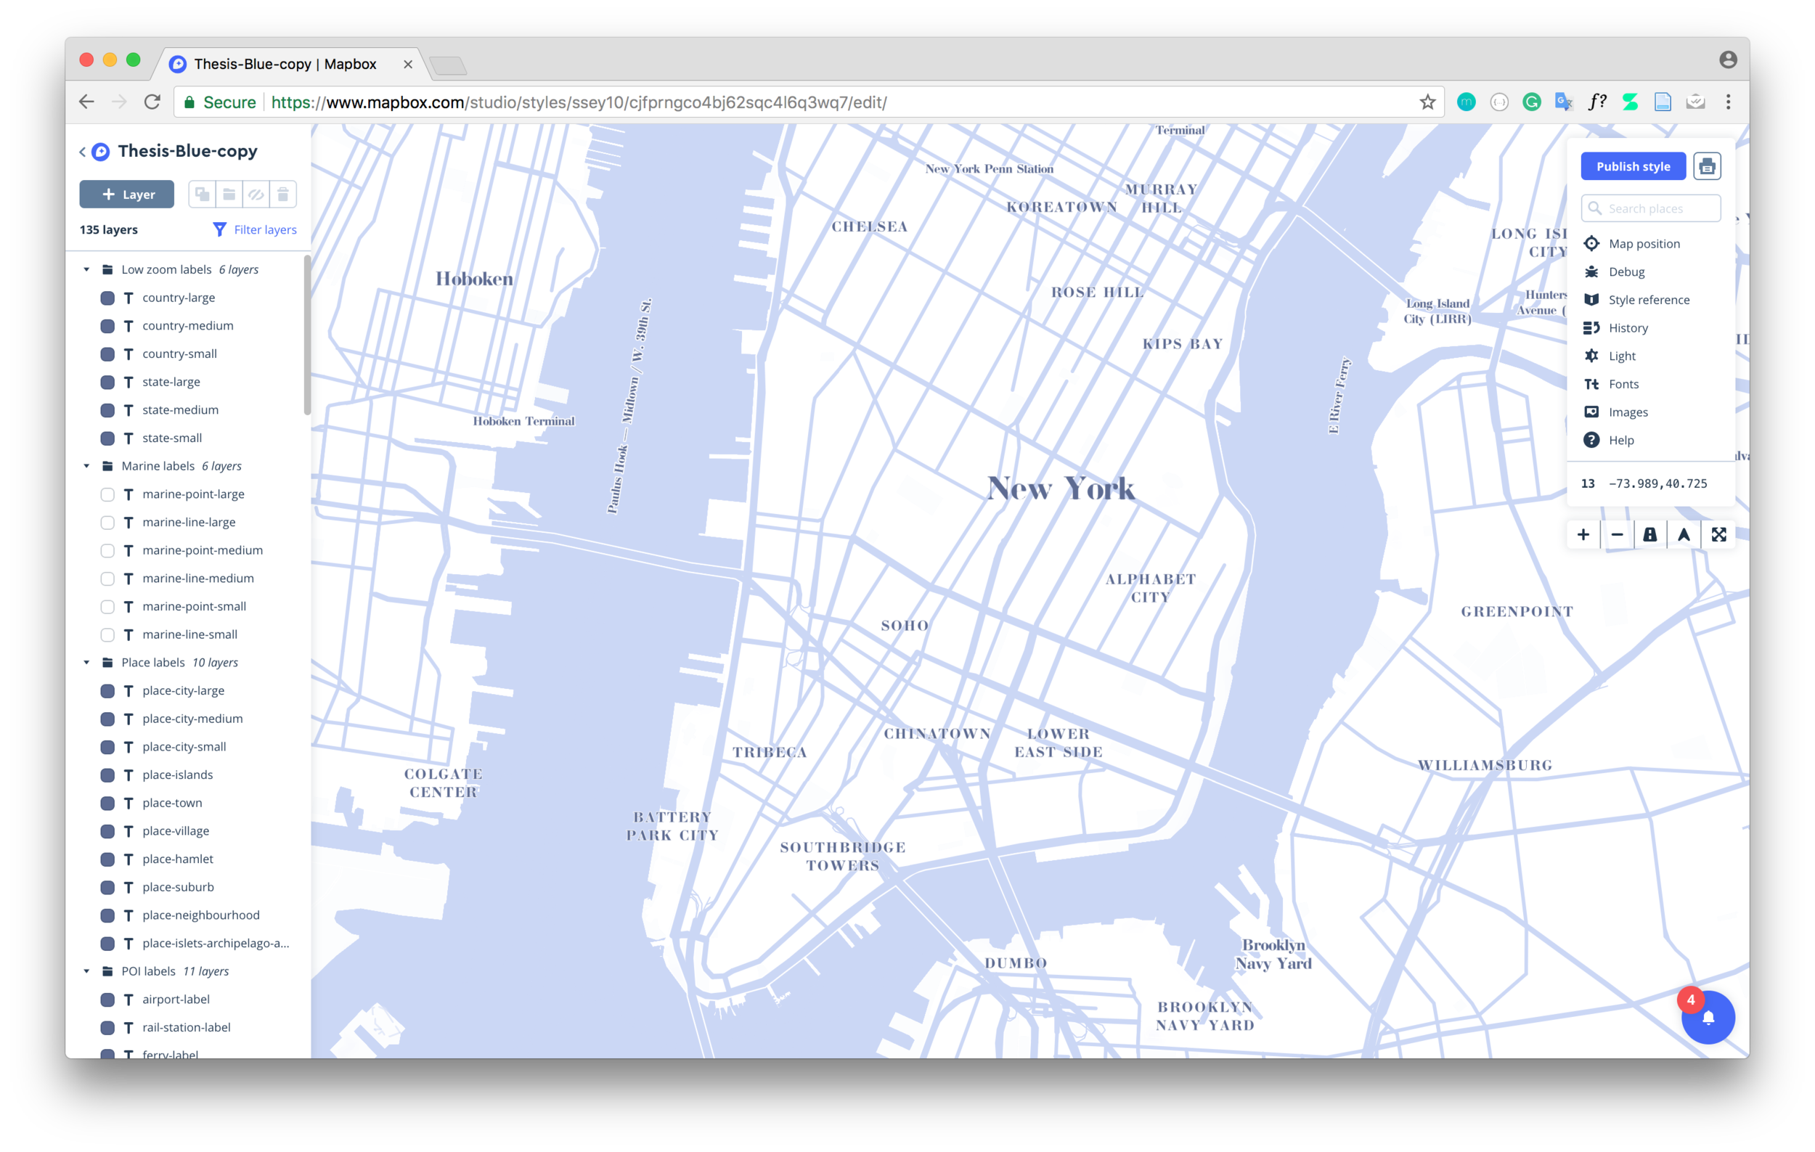
Task: Toggle the marine-point-large layer checkbox
Action: (x=107, y=494)
